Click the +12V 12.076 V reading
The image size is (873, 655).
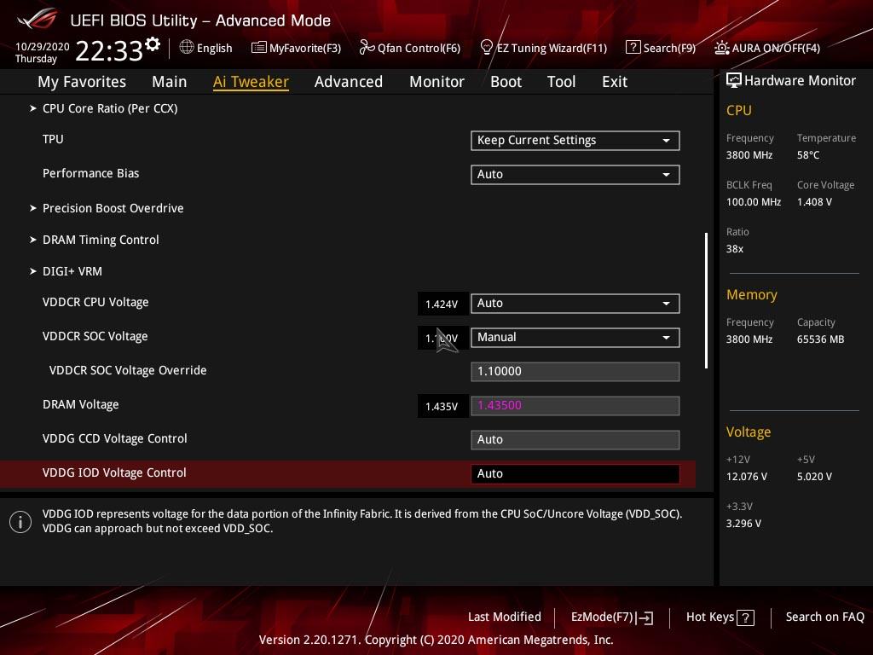747,477
